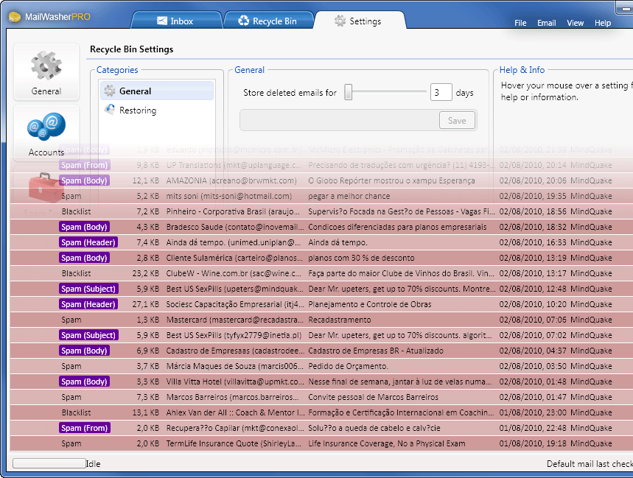Click the envelope icon on the Inbox tab

[x=162, y=21]
